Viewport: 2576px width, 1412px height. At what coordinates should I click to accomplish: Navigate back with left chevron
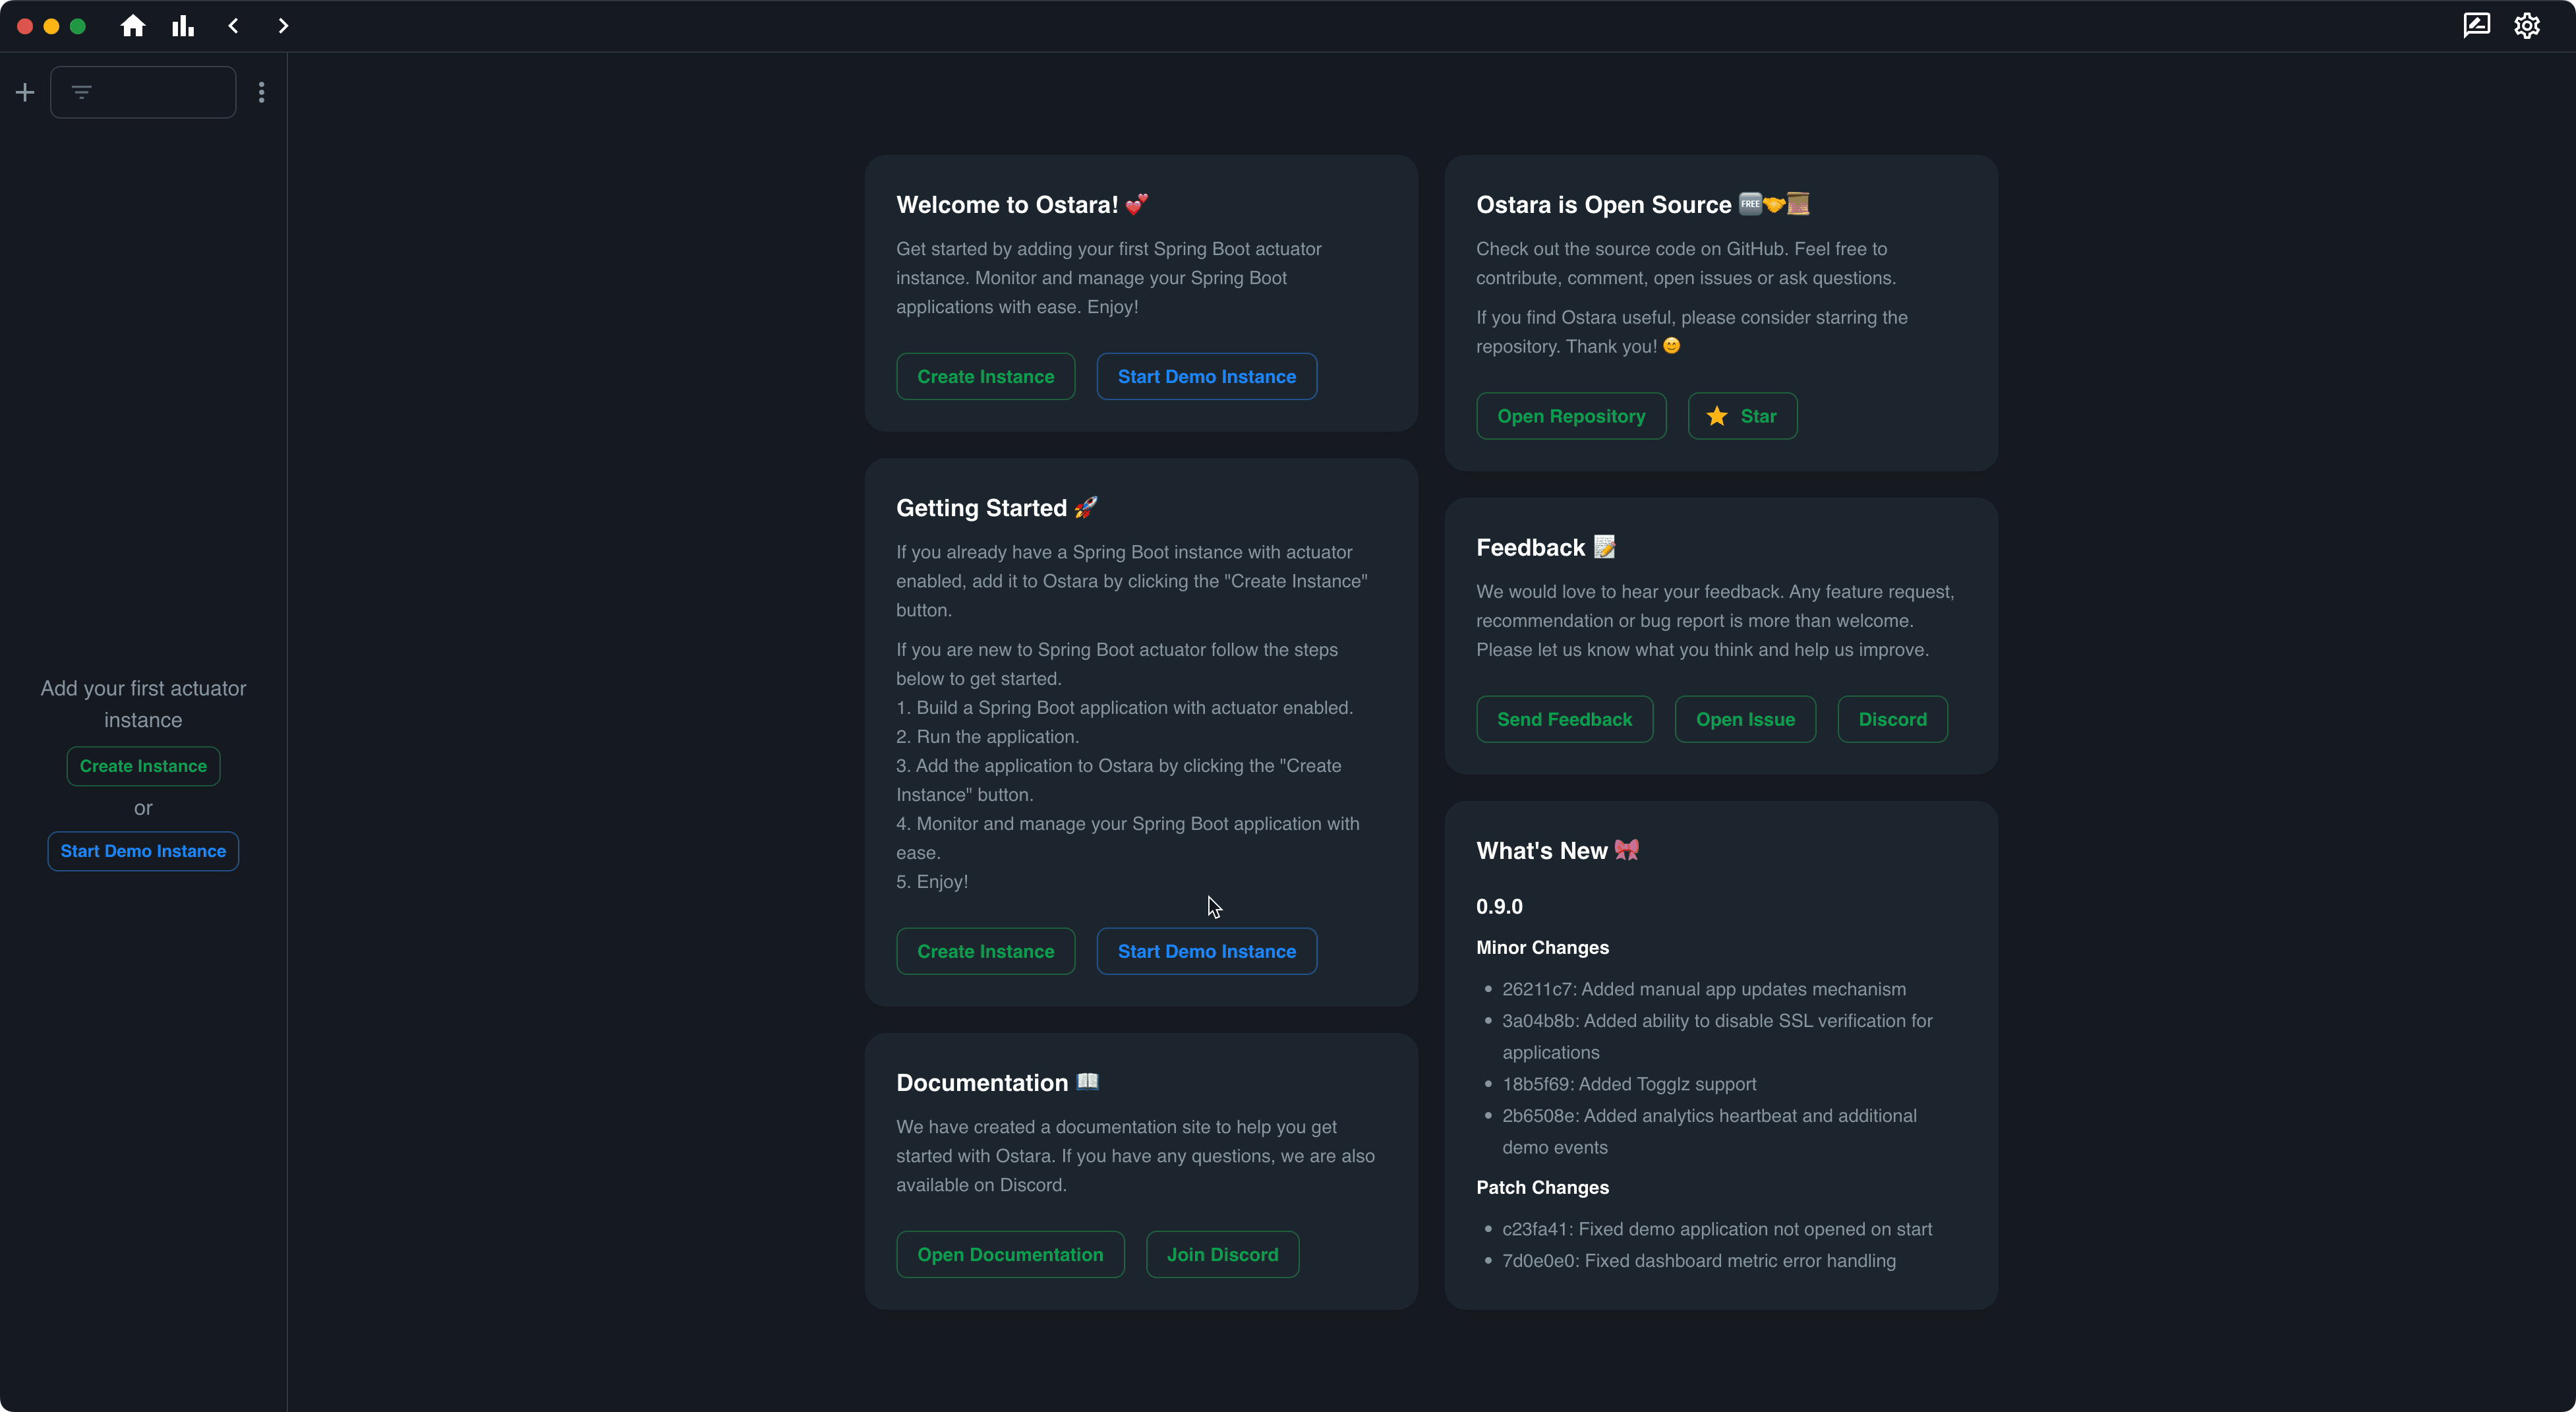point(233,26)
